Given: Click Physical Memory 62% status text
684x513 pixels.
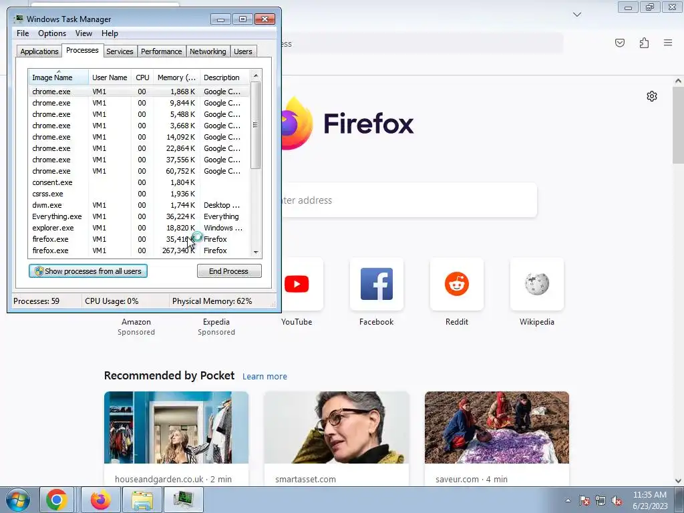Looking at the screenshot, I should (212, 301).
